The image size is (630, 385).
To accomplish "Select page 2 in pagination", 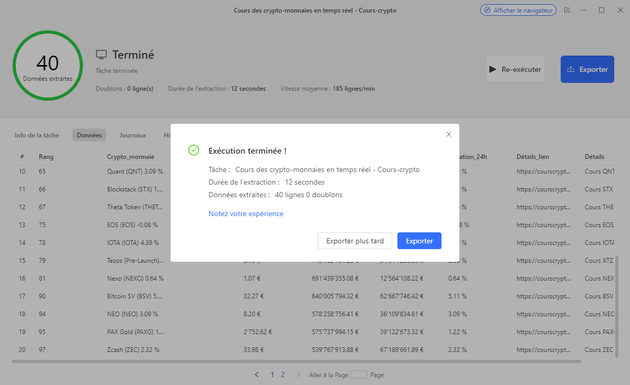I will 283,375.
